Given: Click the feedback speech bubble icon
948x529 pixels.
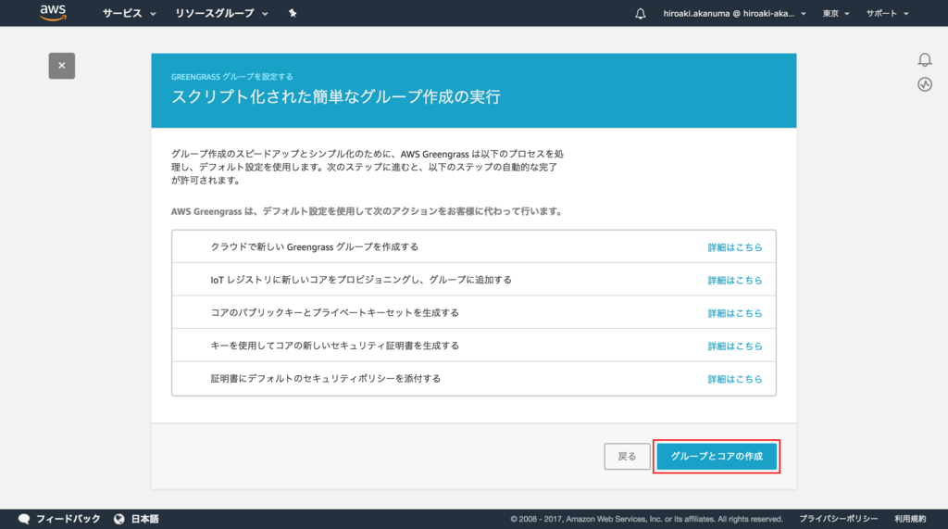Looking at the screenshot, I should [x=24, y=519].
